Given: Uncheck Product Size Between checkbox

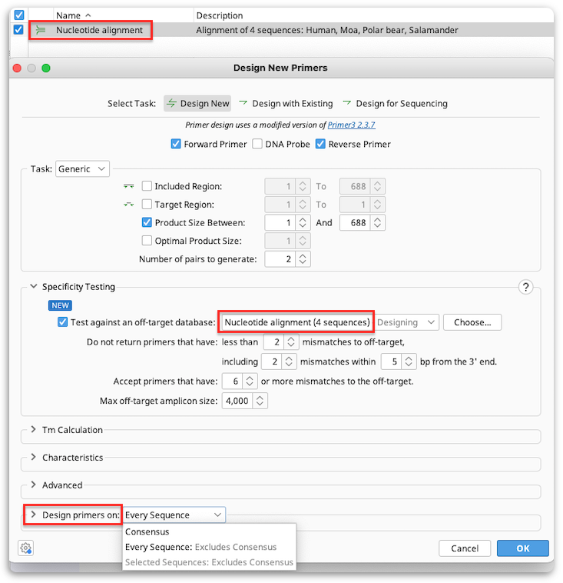Looking at the screenshot, I should (x=147, y=222).
